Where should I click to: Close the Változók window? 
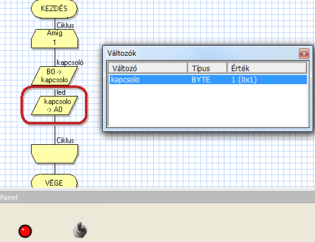[x=304, y=54]
